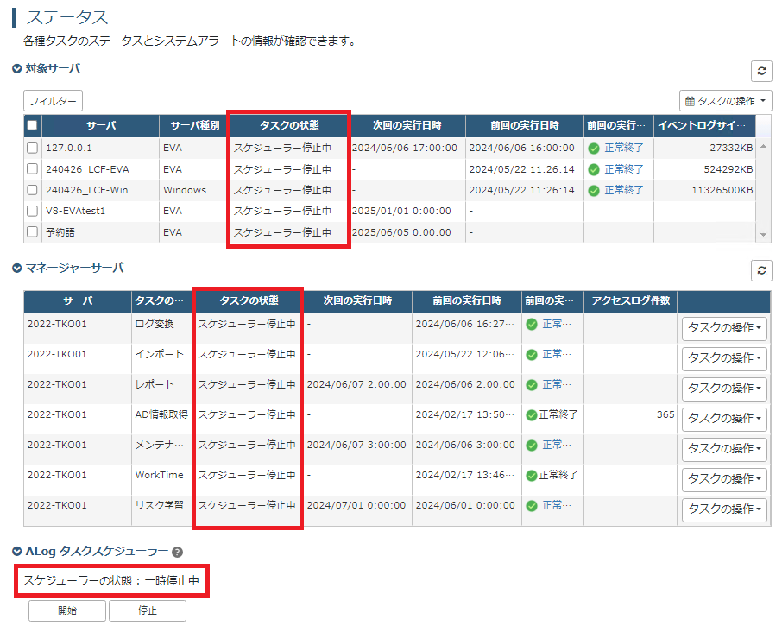Open タスクの操作 dropdown for the リスク学習 task
Screen dimensions: 782x626
click(724, 509)
